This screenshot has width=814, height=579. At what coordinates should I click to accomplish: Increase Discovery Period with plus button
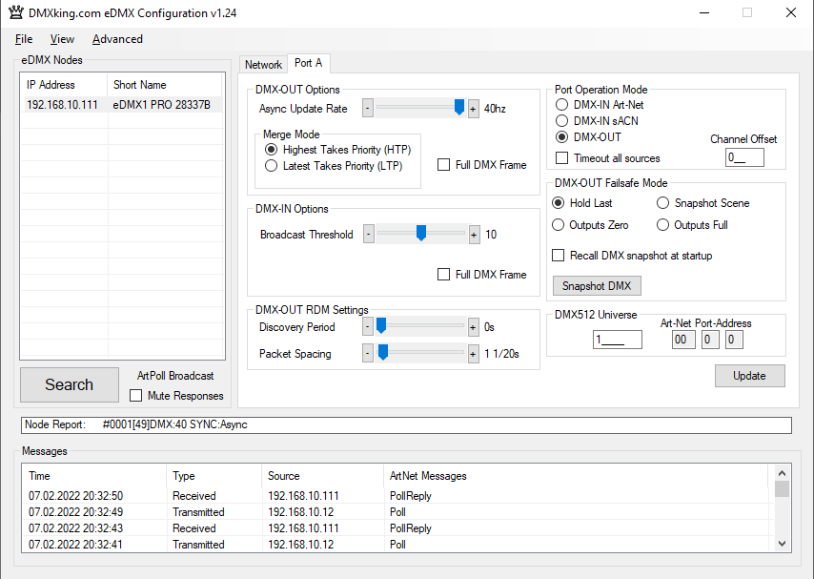pos(473,325)
